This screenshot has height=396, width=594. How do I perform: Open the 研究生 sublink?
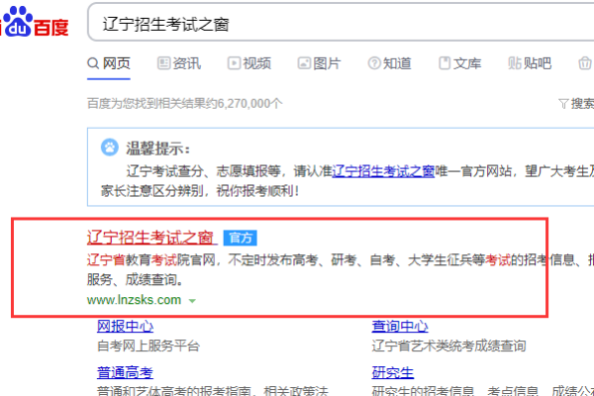tap(392, 372)
